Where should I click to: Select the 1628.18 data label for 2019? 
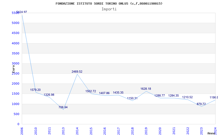point(146,89)
